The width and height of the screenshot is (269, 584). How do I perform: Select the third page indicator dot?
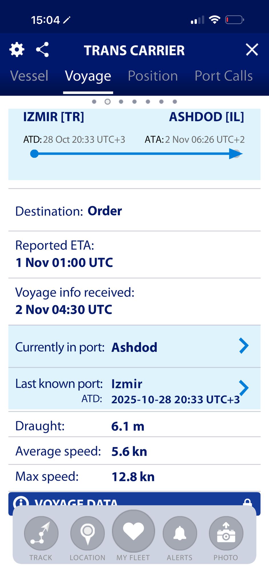pyautogui.click(x=121, y=102)
